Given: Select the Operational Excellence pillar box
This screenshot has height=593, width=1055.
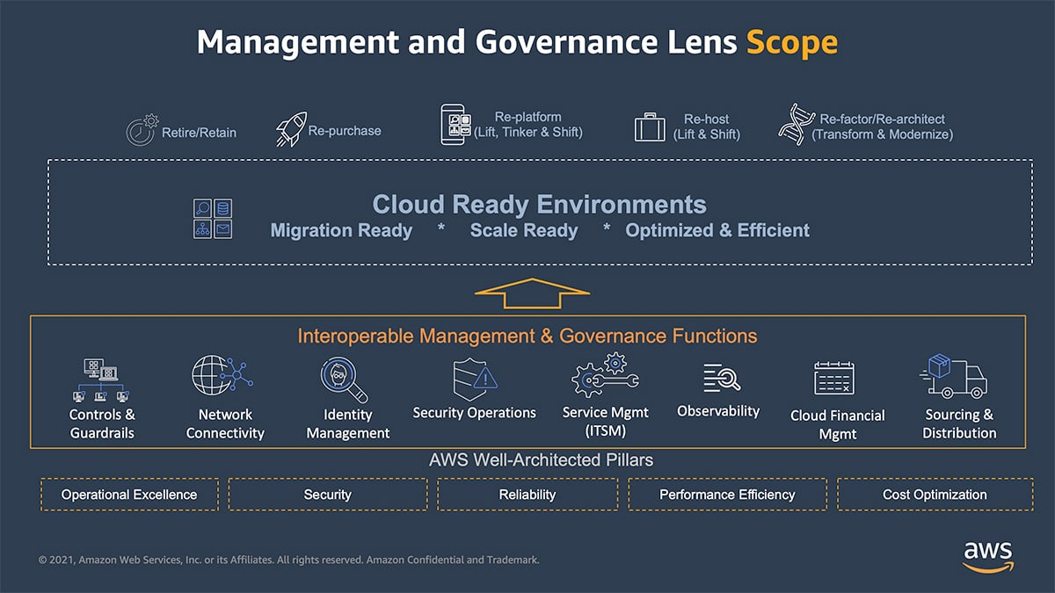Looking at the screenshot, I should pos(129,495).
